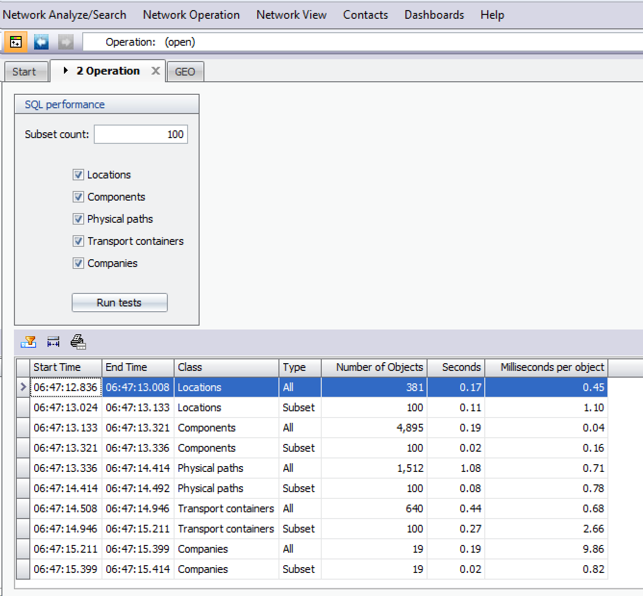
Task: Sort by the Start Time column header
Action: [66, 368]
